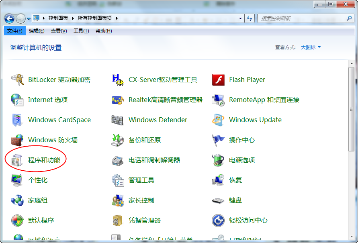Open the 电源选项 battery icon

[218, 160]
